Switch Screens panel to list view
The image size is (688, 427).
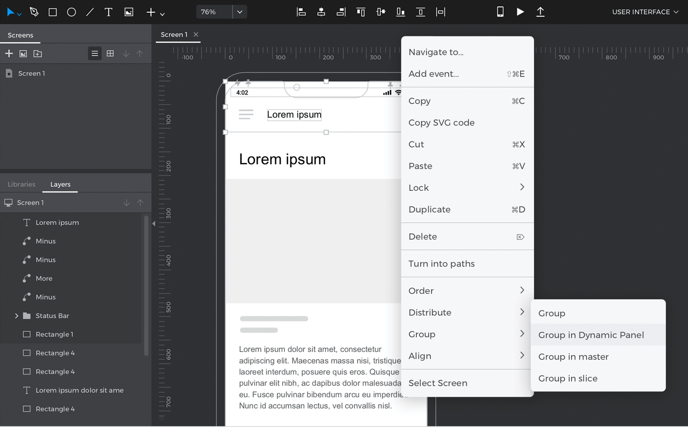click(x=95, y=54)
